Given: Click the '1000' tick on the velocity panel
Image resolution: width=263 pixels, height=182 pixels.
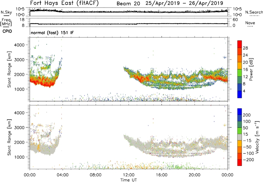Looking at the screenshot, I should tap(19, 157).
